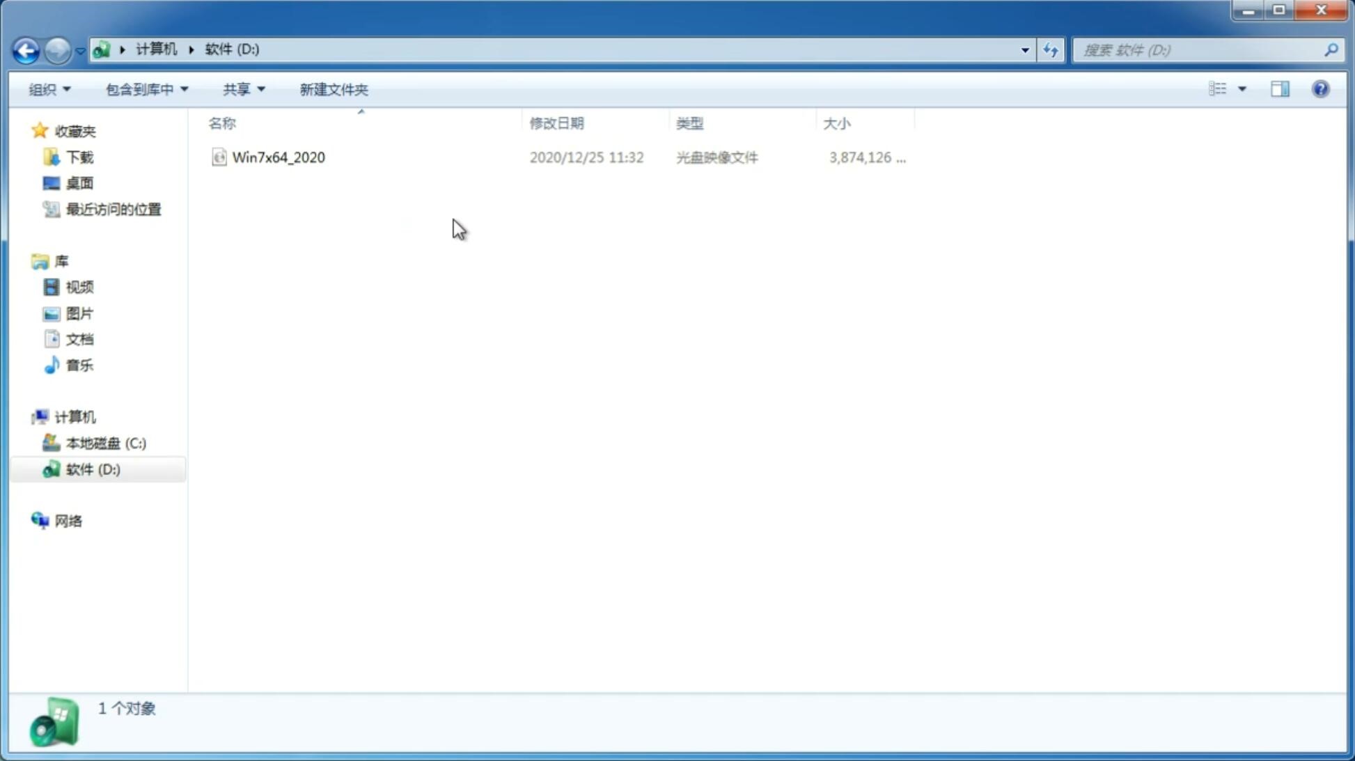This screenshot has width=1355, height=761.
Task: Open 桌面 desktop folder
Action: [79, 183]
